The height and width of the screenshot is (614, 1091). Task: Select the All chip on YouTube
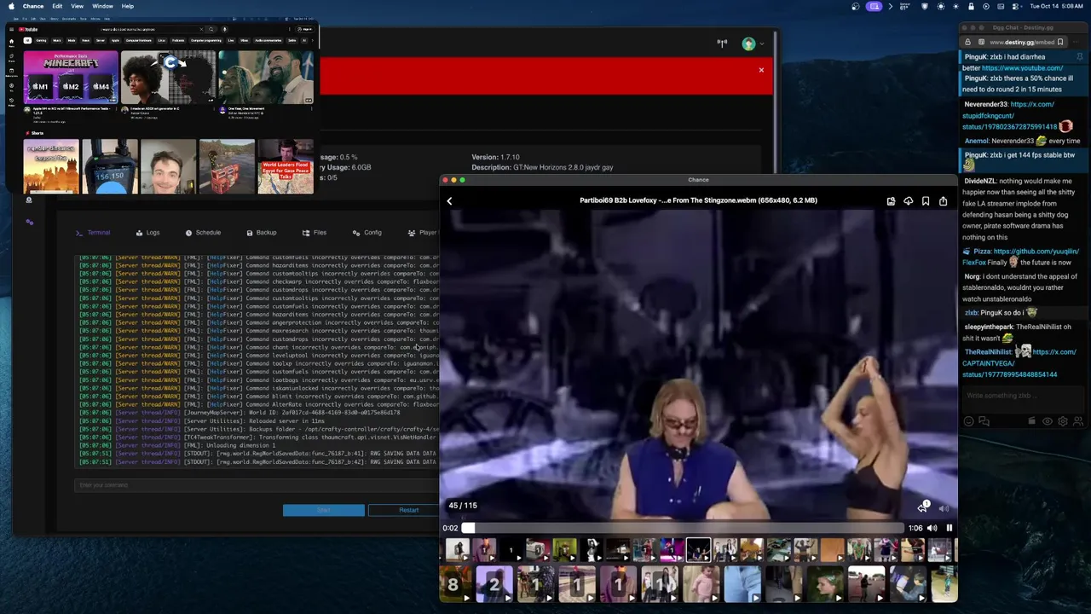(27, 40)
